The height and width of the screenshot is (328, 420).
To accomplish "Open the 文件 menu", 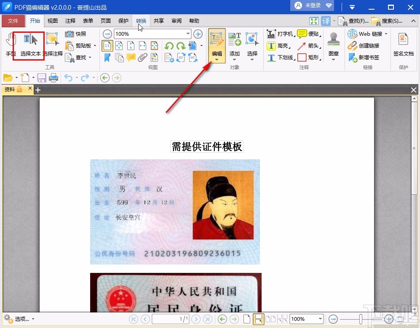I will [13, 21].
